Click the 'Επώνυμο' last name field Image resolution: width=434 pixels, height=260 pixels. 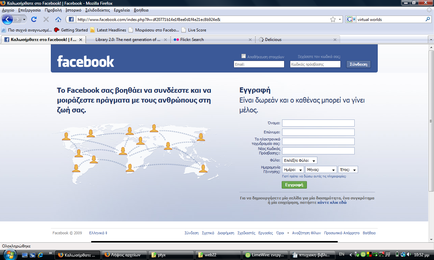point(318,132)
